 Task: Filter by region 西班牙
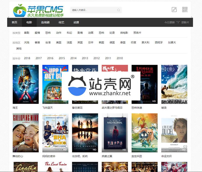tap(159, 43)
